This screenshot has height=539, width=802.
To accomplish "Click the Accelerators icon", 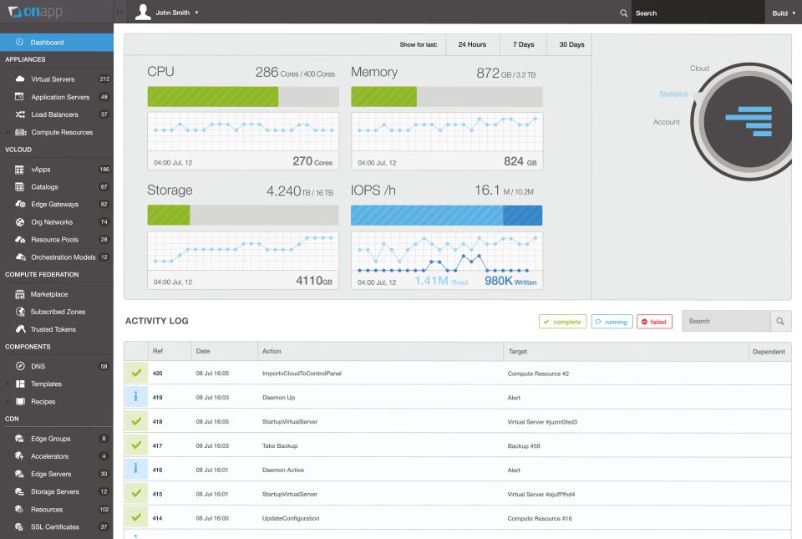I will (x=18, y=456).
